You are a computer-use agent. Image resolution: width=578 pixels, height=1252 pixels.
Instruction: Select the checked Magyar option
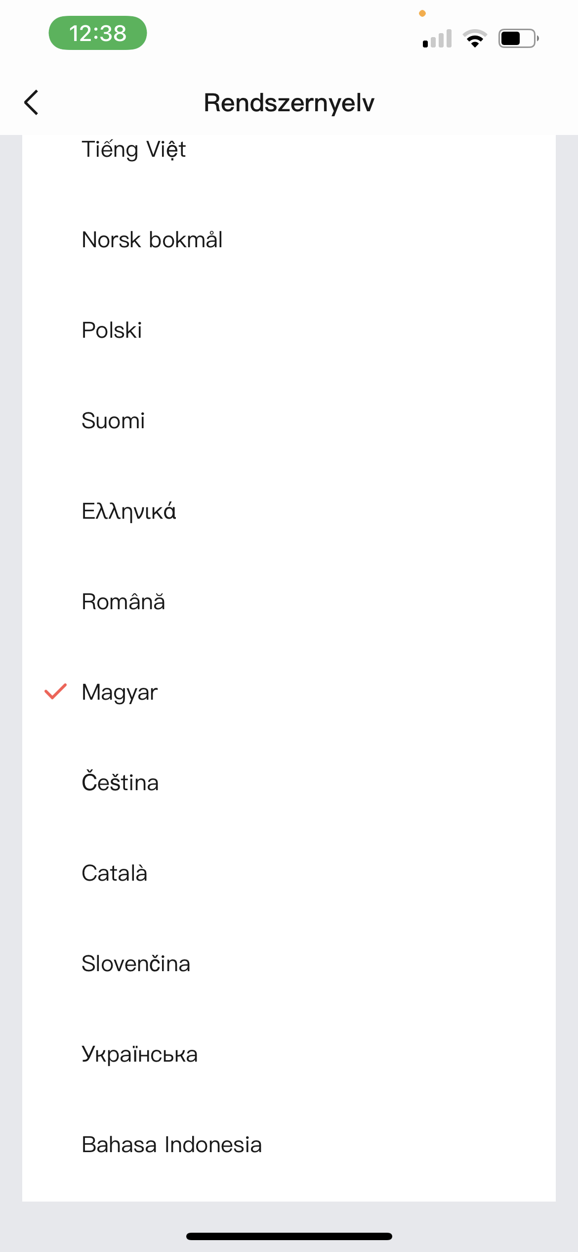click(120, 692)
